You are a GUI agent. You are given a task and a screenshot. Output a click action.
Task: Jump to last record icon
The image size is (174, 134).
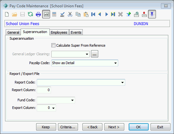point(113,14)
